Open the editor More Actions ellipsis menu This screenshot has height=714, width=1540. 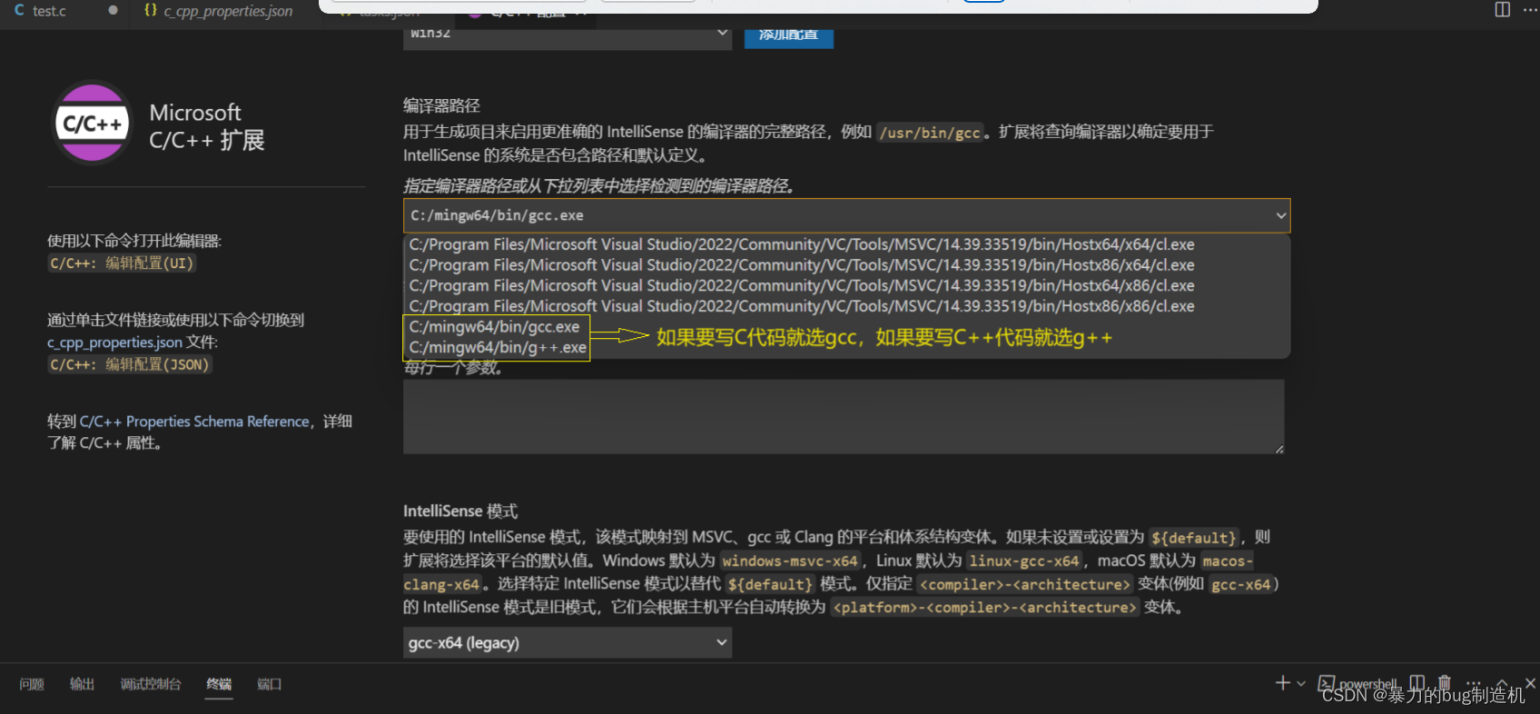click(1530, 9)
